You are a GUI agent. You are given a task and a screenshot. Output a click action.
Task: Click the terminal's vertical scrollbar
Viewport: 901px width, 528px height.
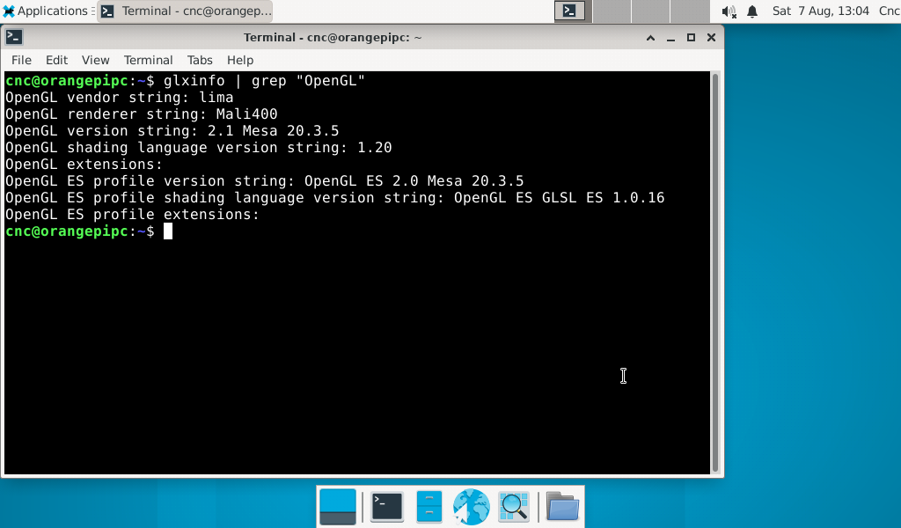tap(715, 272)
